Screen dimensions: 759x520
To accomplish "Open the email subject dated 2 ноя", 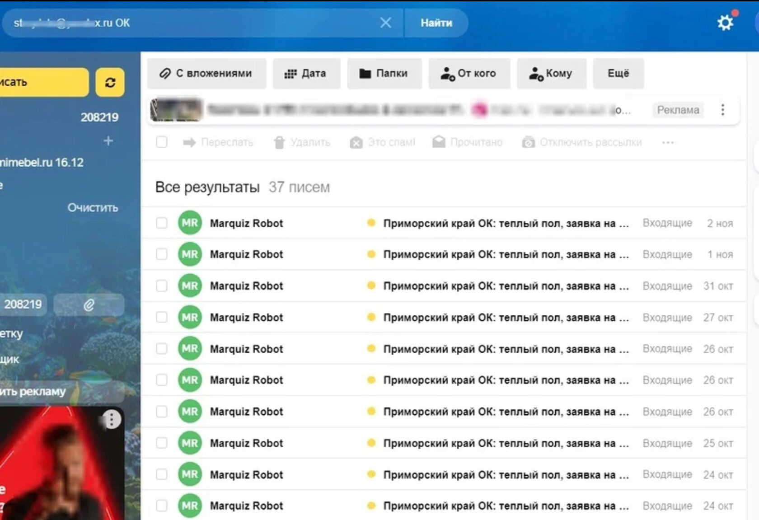I will (x=506, y=223).
